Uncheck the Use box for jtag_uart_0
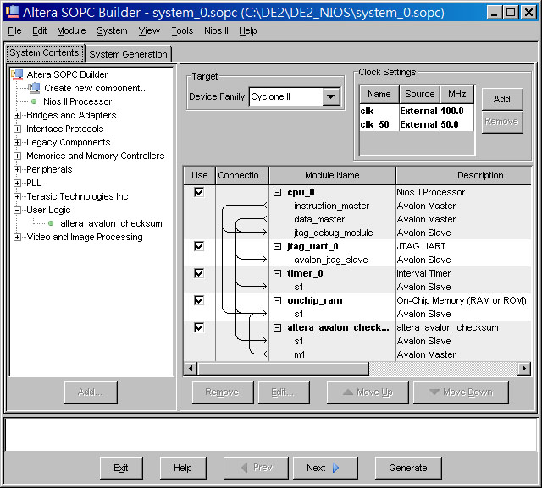The width and height of the screenshot is (542, 488). [x=199, y=246]
